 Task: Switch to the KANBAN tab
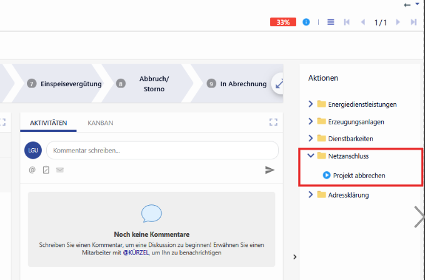click(101, 123)
